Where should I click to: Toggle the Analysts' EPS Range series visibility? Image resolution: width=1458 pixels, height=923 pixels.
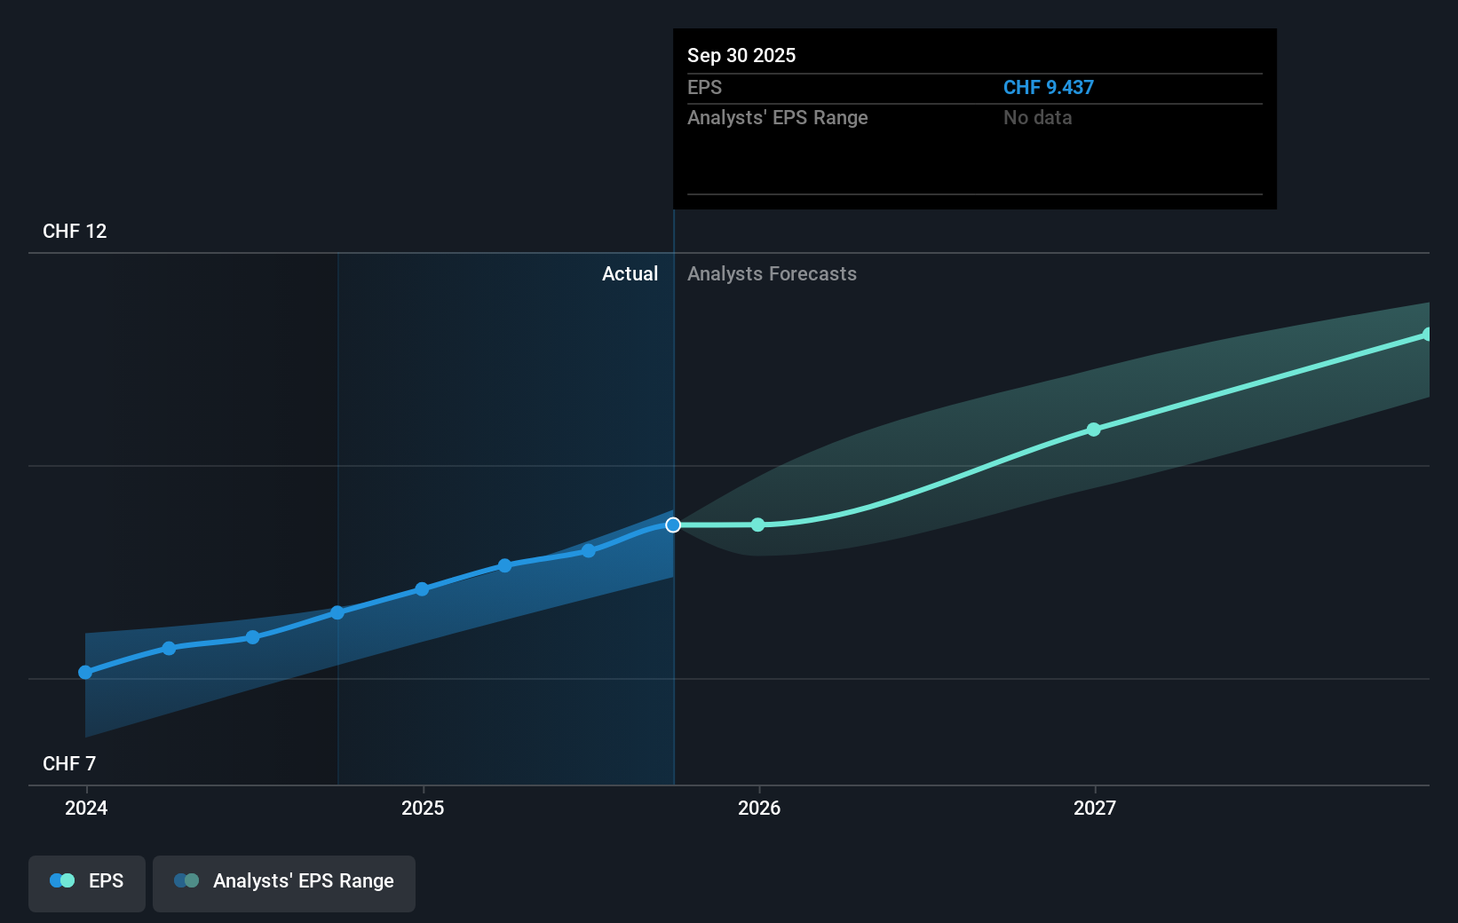click(x=283, y=882)
